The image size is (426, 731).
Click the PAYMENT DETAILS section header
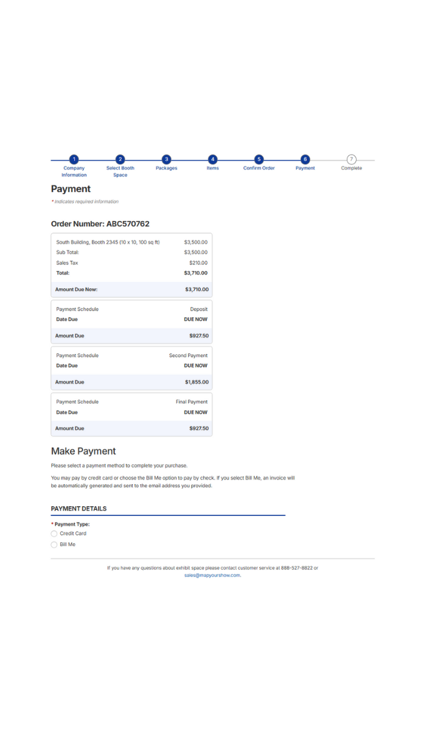[79, 509]
